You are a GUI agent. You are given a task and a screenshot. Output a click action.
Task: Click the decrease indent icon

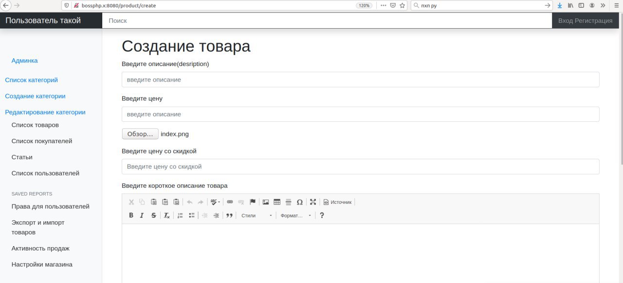(x=205, y=215)
